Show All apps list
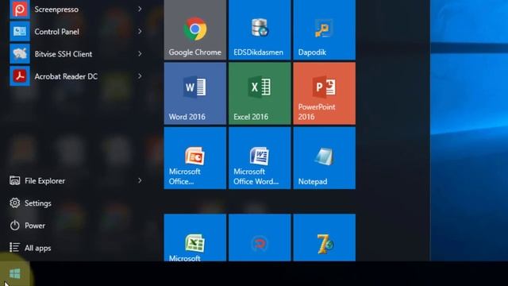508x286 pixels. tap(37, 248)
